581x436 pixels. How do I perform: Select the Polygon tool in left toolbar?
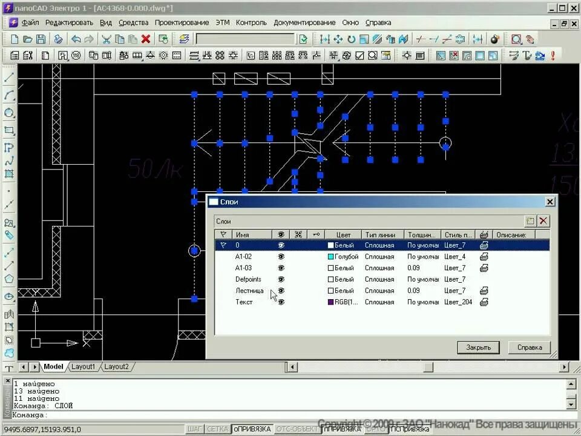pyautogui.click(x=9, y=279)
